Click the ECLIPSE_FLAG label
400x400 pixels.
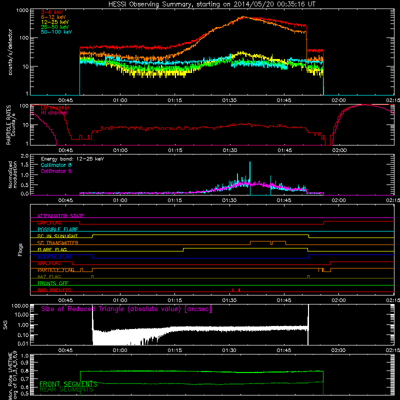(54, 256)
